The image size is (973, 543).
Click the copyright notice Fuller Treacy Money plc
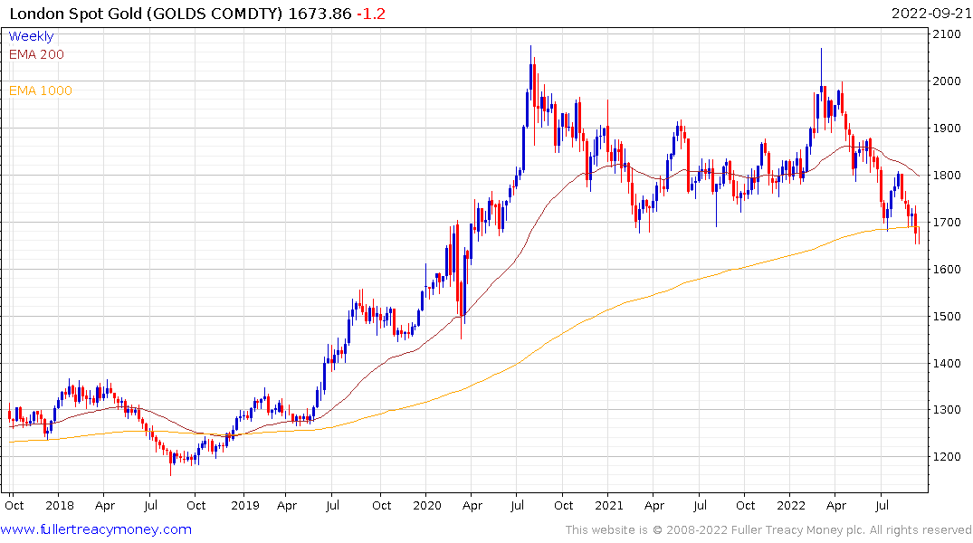(768, 530)
